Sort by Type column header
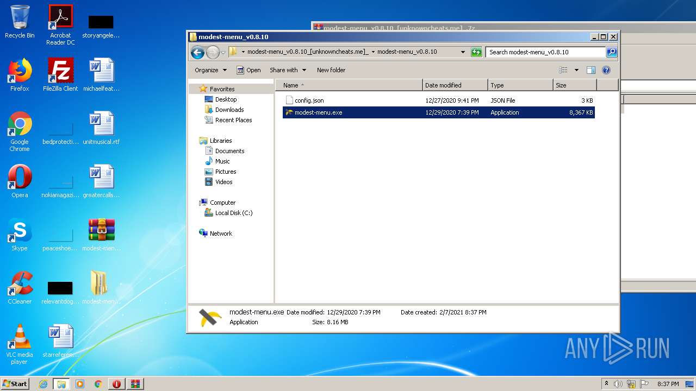The image size is (696, 391). 520,85
